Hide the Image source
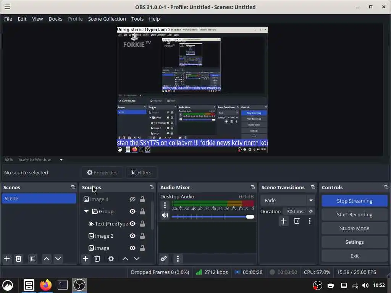391x293 pixels. tap(132, 248)
